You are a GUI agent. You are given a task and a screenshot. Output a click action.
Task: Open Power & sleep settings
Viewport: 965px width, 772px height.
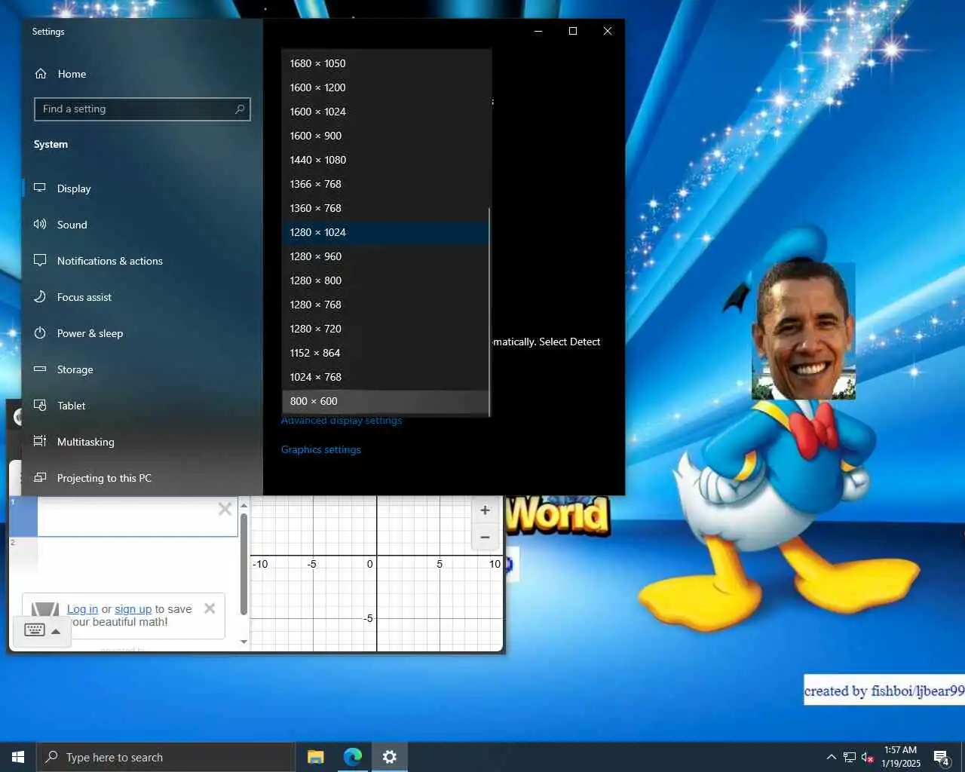tap(142, 333)
